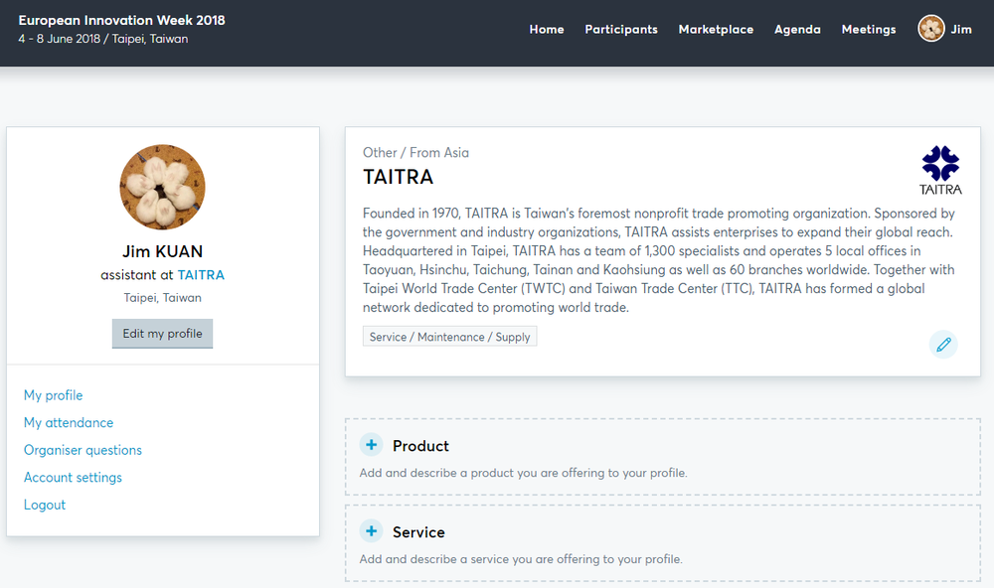This screenshot has width=994, height=588.
Task: Click the 'Taipei, Taiwan' location under profile
Action: 162,298
